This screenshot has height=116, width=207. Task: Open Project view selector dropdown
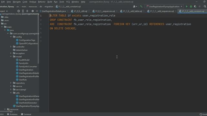(x=4, y=11)
